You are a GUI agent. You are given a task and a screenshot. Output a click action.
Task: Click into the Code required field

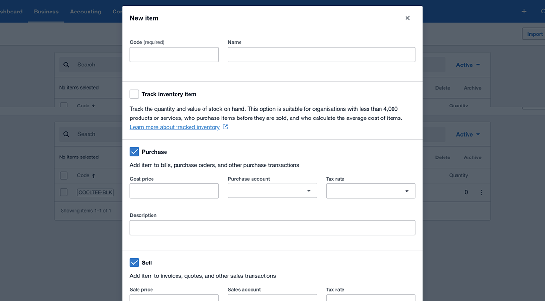(x=174, y=54)
